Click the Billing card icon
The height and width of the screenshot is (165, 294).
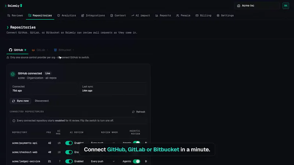197,15
